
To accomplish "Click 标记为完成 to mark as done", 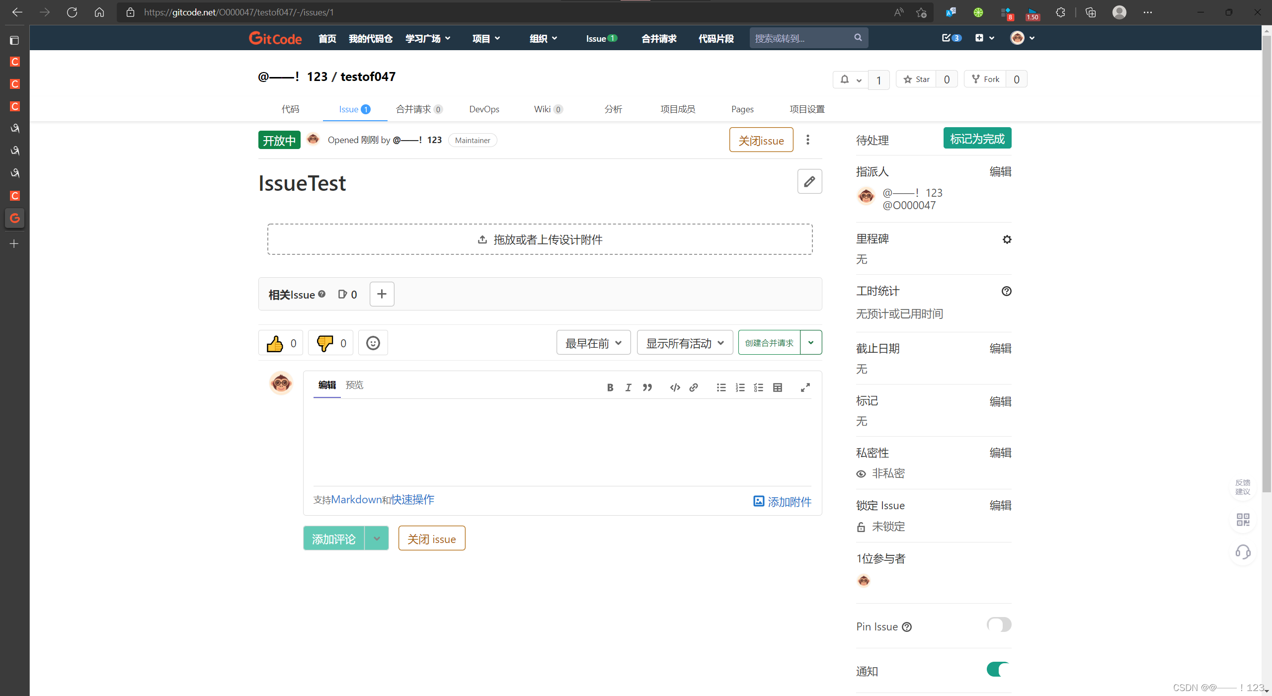I will pyautogui.click(x=976, y=138).
